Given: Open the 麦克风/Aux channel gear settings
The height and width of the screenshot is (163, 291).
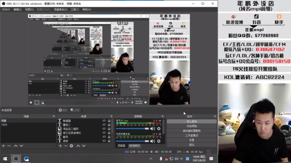Looking at the screenshot, I should 159,129.
